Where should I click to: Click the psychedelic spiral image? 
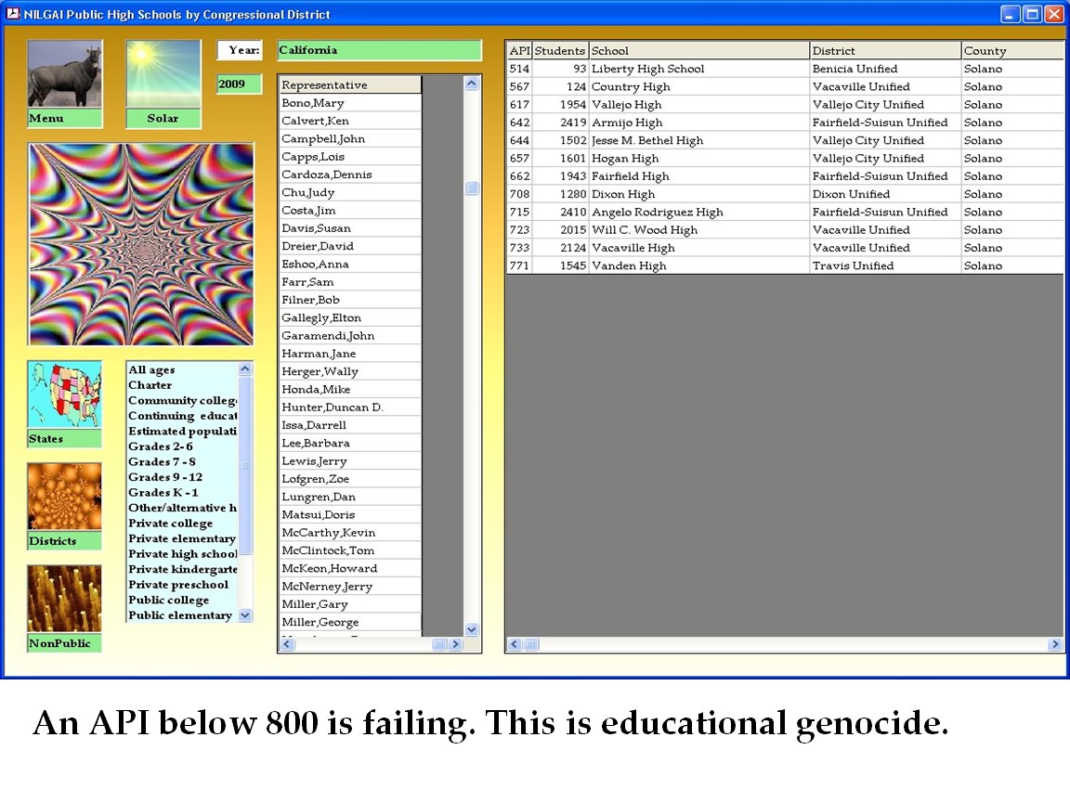pyautogui.click(x=141, y=244)
